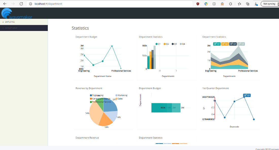Click the colorful circle extension icon
Image resolution: width=279 pixels, height=150 pixels.
(206, 4)
